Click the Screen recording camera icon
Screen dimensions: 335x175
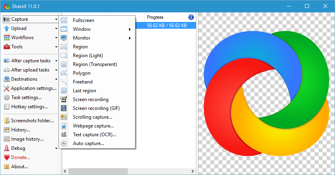64,99
